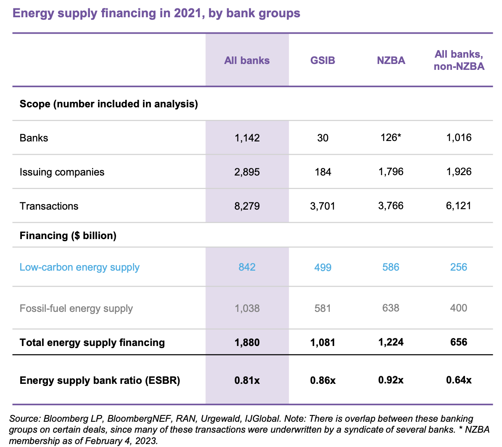Click the 'All banks, non-NZBA' column header
Viewport: 502px width, 447px height.
[x=459, y=60]
